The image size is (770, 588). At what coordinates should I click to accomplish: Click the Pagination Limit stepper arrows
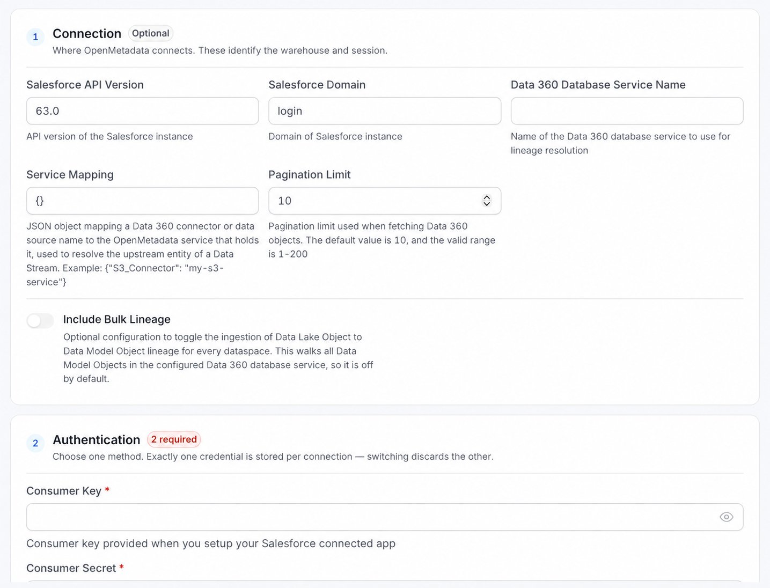(487, 201)
